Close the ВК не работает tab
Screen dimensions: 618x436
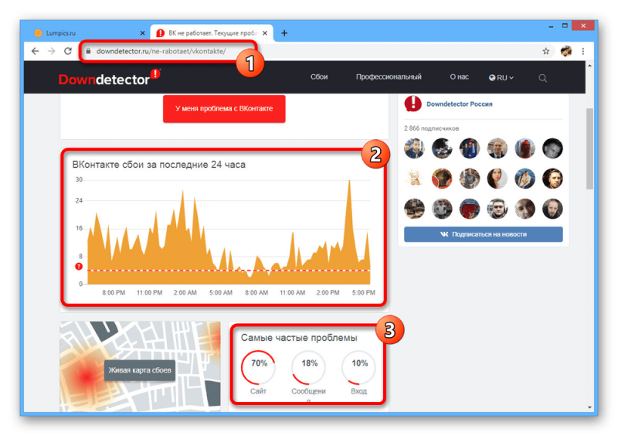coord(265,33)
